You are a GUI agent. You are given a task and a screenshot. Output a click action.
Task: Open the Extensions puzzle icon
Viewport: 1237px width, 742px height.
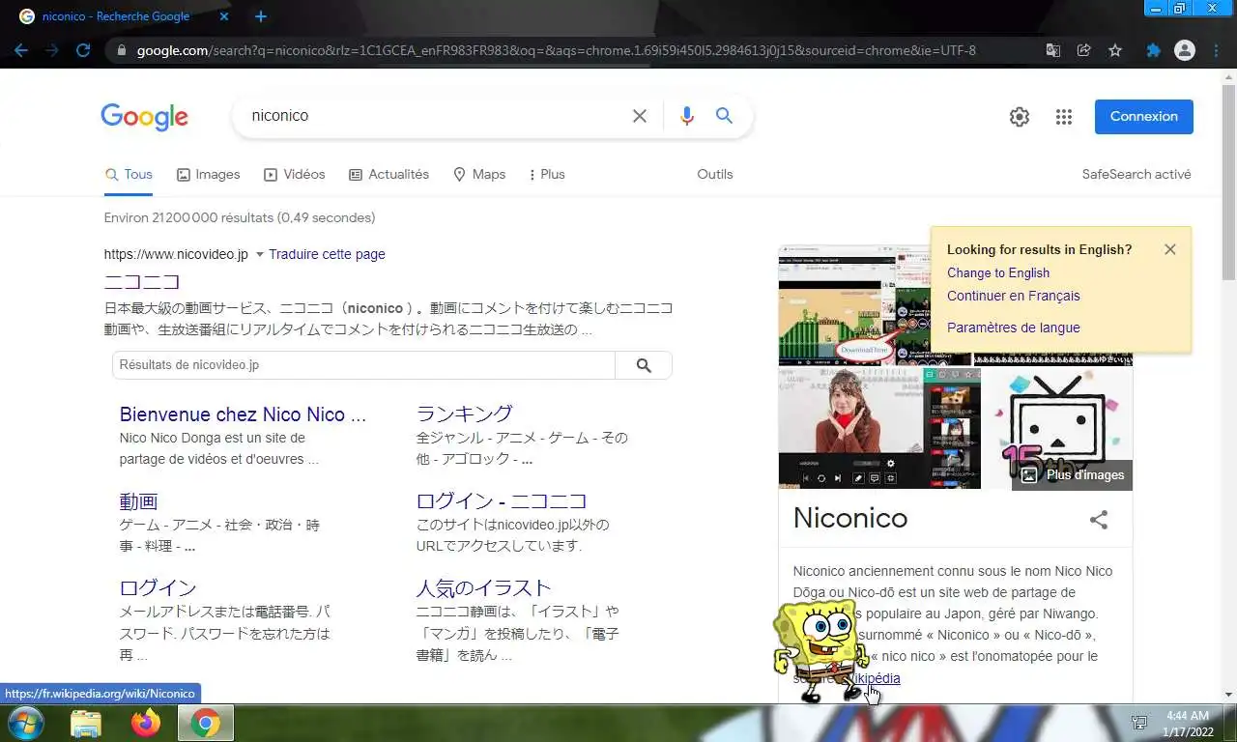[x=1153, y=50]
